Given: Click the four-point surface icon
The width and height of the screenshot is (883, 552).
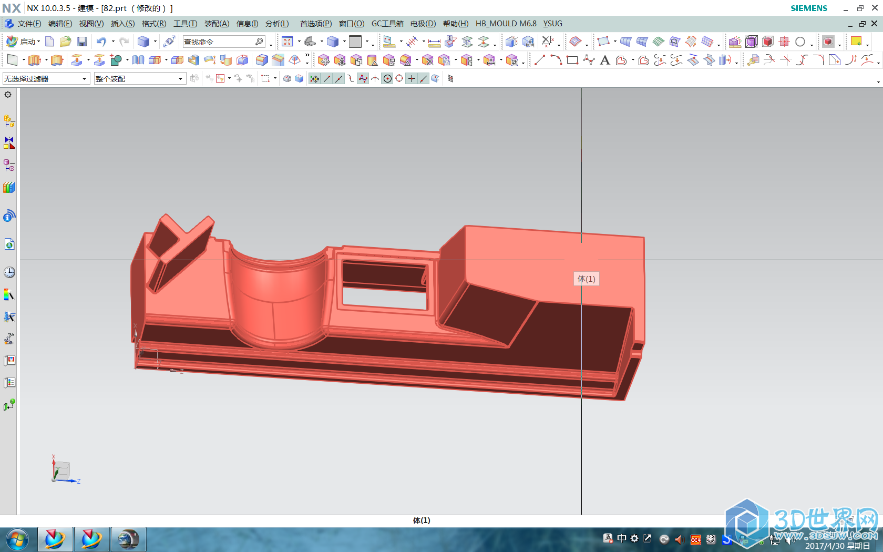Looking at the screenshot, I should click(x=603, y=42).
